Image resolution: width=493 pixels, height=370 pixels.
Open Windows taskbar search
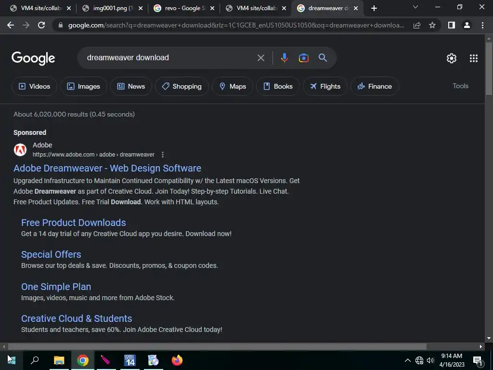point(35,360)
